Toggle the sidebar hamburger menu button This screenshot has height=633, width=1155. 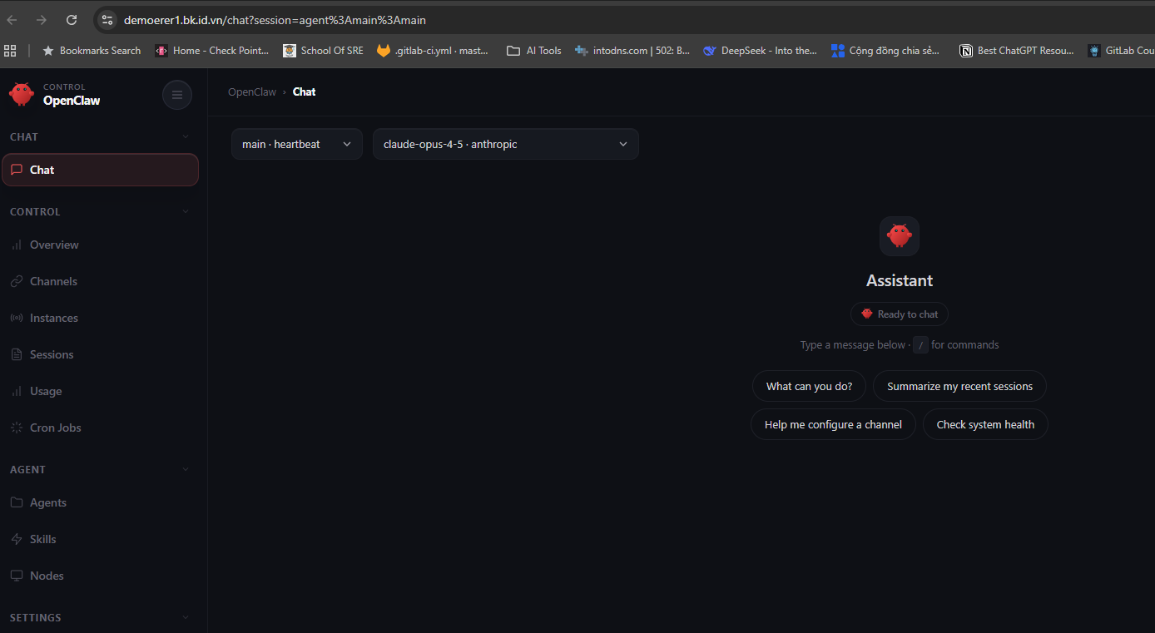[176, 95]
